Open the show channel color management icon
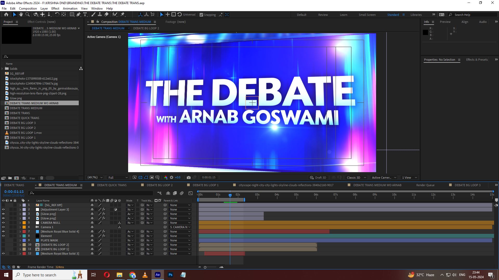The image size is (499, 280). coord(166,178)
